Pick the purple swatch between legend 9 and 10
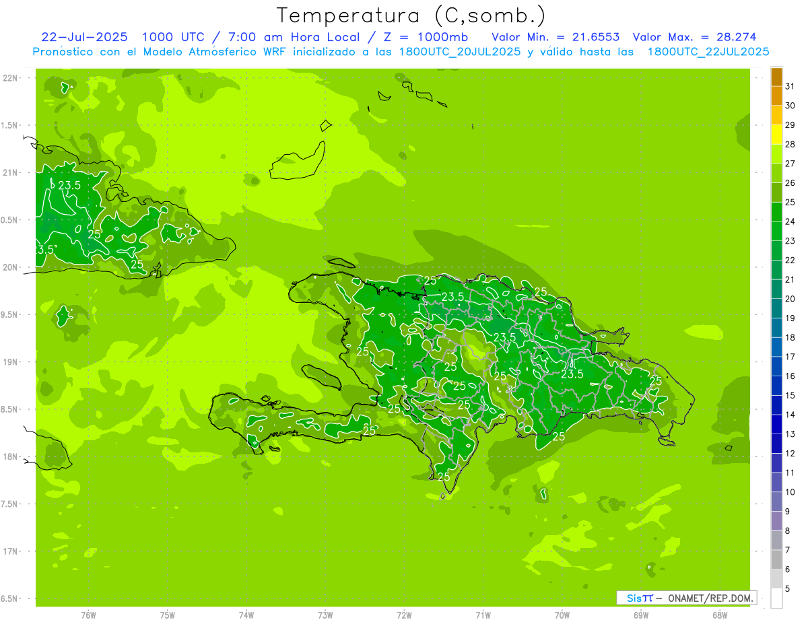Viewport: 808px width, 624px height. point(776,501)
